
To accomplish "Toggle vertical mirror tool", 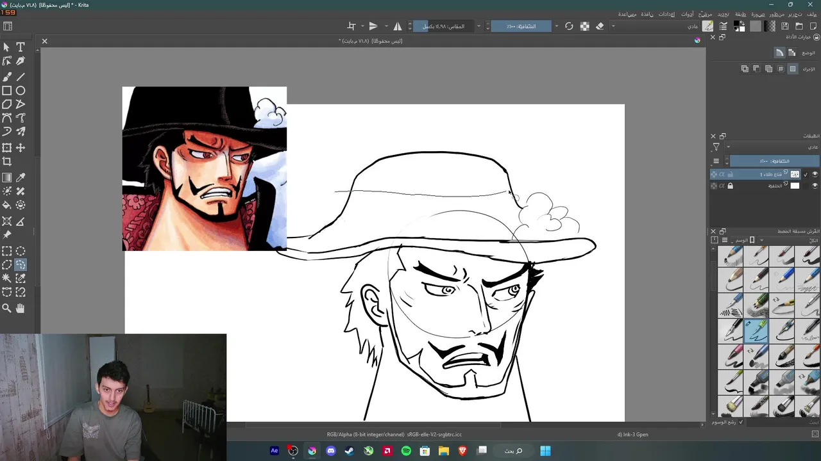I will click(373, 26).
